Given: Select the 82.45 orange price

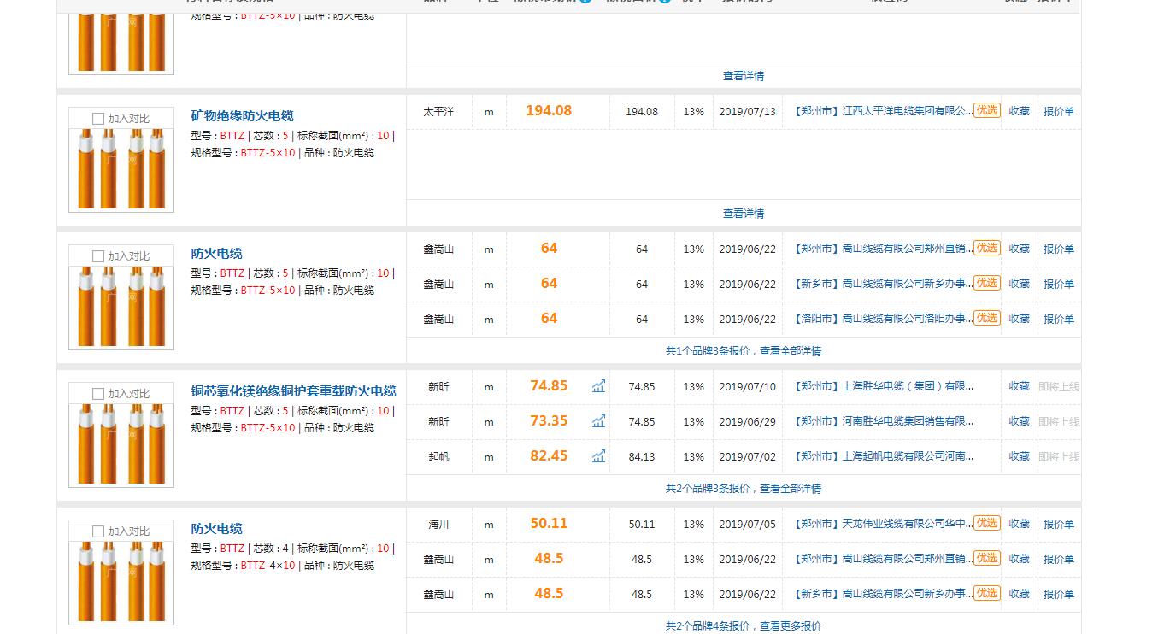Looking at the screenshot, I should pyautogui.click(x=549, y=455).
